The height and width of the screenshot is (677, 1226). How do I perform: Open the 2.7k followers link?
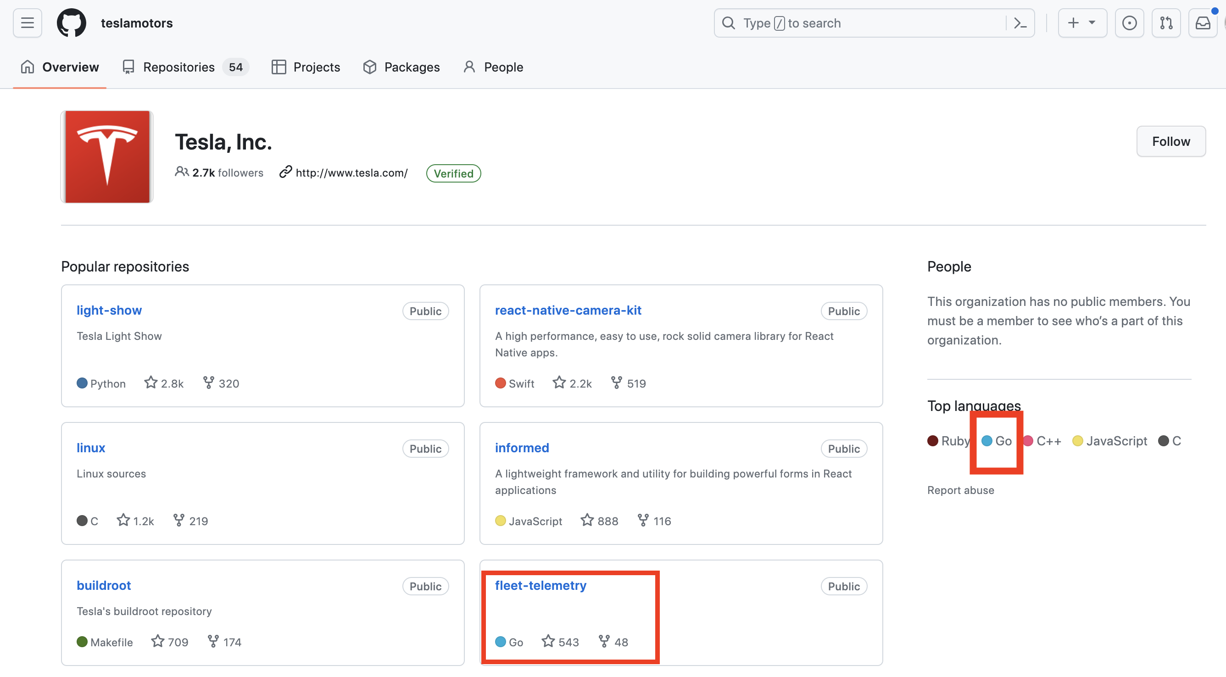click(x=219, y=172)
